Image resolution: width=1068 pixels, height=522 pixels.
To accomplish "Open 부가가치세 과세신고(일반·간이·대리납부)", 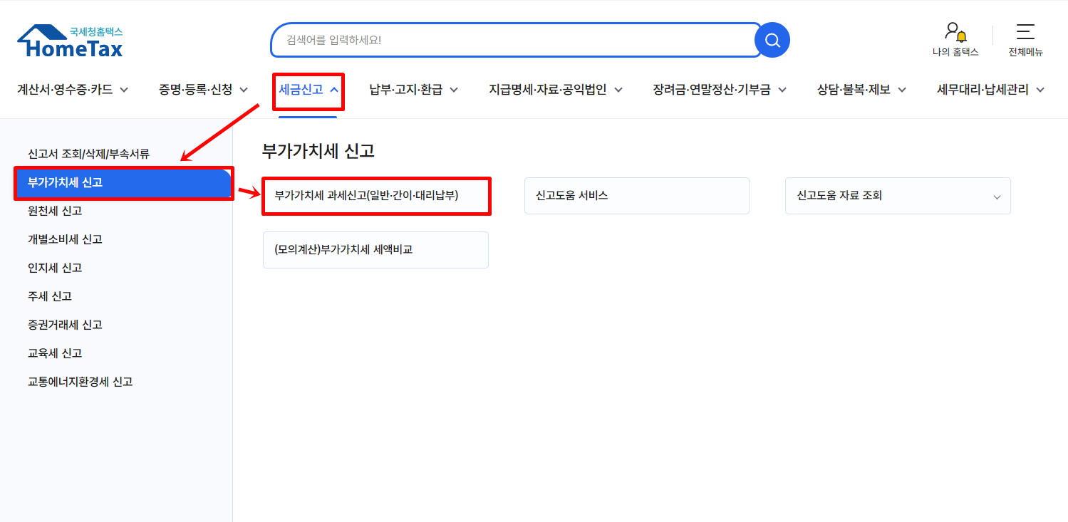I will coord(375,196).
